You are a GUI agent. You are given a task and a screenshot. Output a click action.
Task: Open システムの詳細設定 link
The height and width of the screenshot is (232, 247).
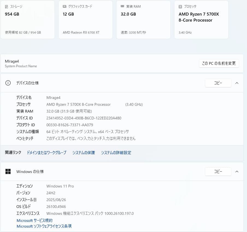click(x=116, y=153)
